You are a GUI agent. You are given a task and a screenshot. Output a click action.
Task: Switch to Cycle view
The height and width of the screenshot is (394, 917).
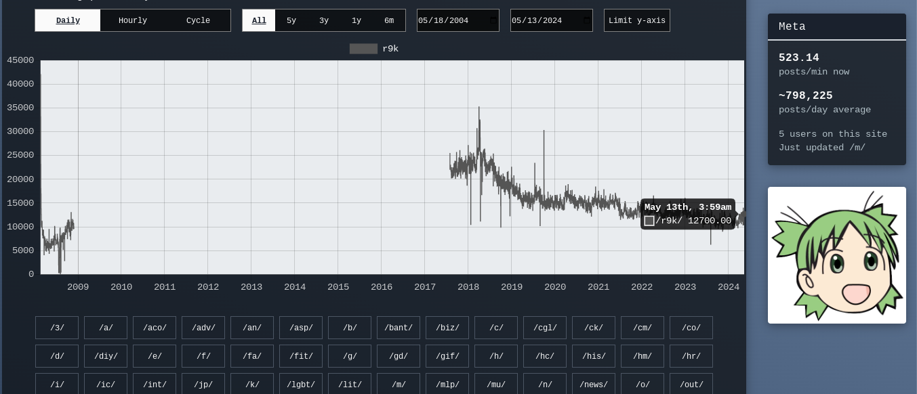tap(198, 20)
